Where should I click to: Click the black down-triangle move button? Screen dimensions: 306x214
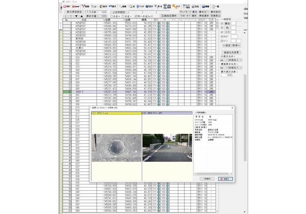(x=76, y=16)
